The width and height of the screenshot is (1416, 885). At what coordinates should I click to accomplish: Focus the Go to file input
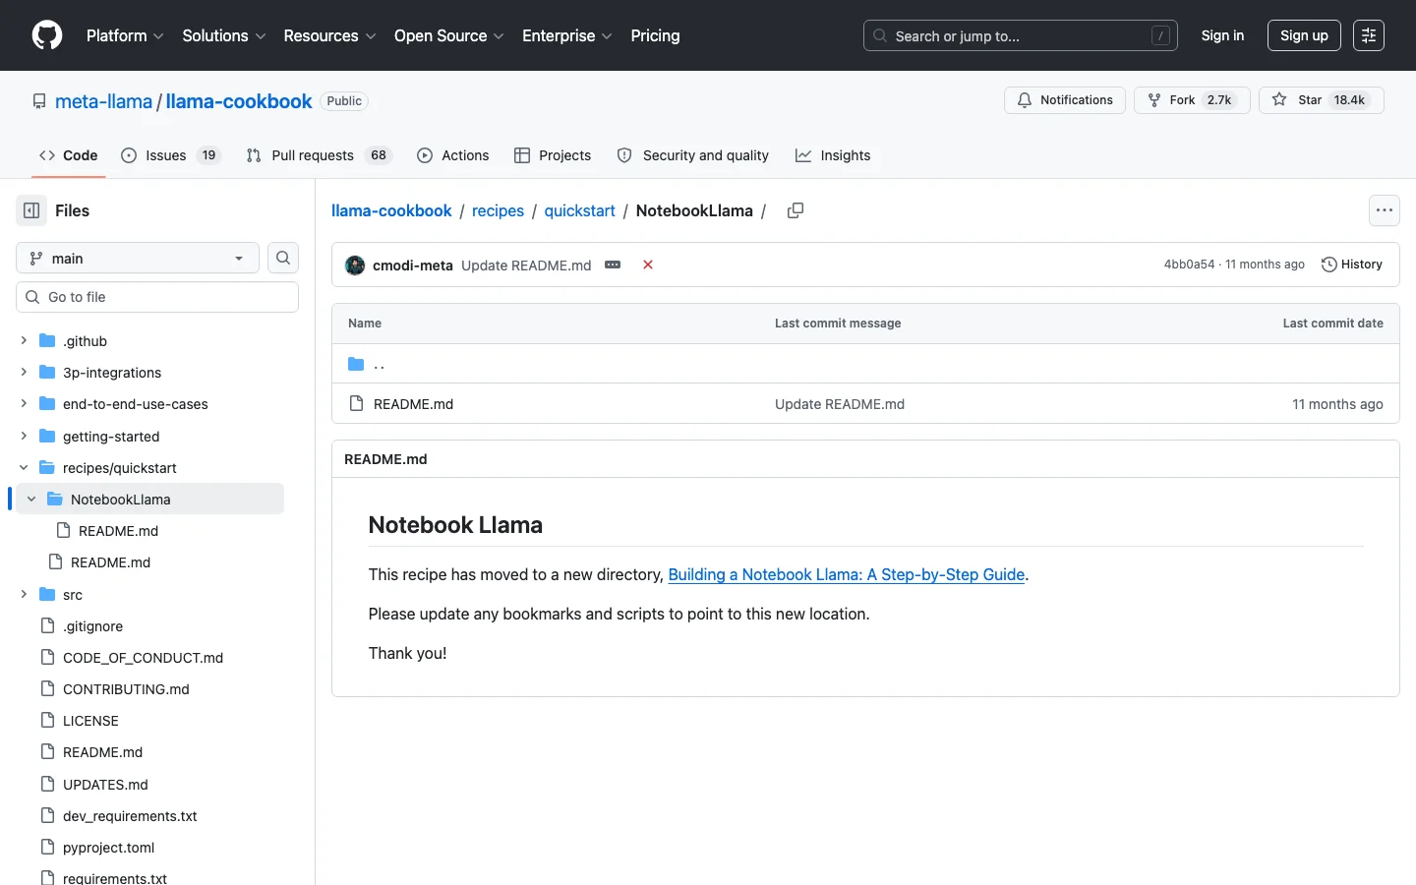click(x=157, y=297)
